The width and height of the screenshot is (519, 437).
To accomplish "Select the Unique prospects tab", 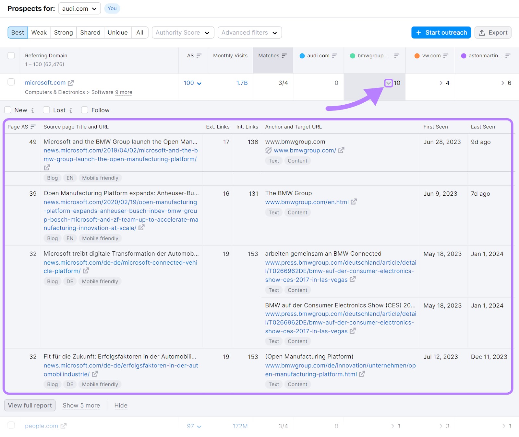I will pos(117,32).
